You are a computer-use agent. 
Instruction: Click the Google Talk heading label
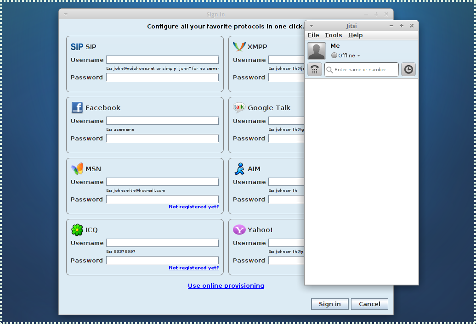pyautogui.click(x=269, y=107)
